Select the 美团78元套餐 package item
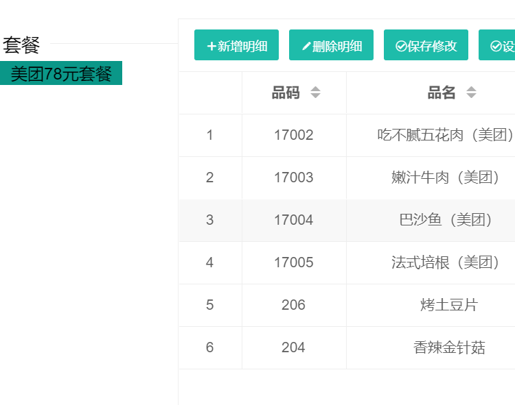 61,73
